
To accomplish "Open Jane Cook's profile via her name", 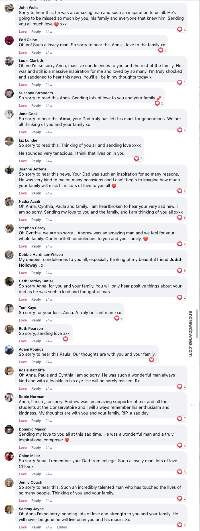I will (28, 113).
